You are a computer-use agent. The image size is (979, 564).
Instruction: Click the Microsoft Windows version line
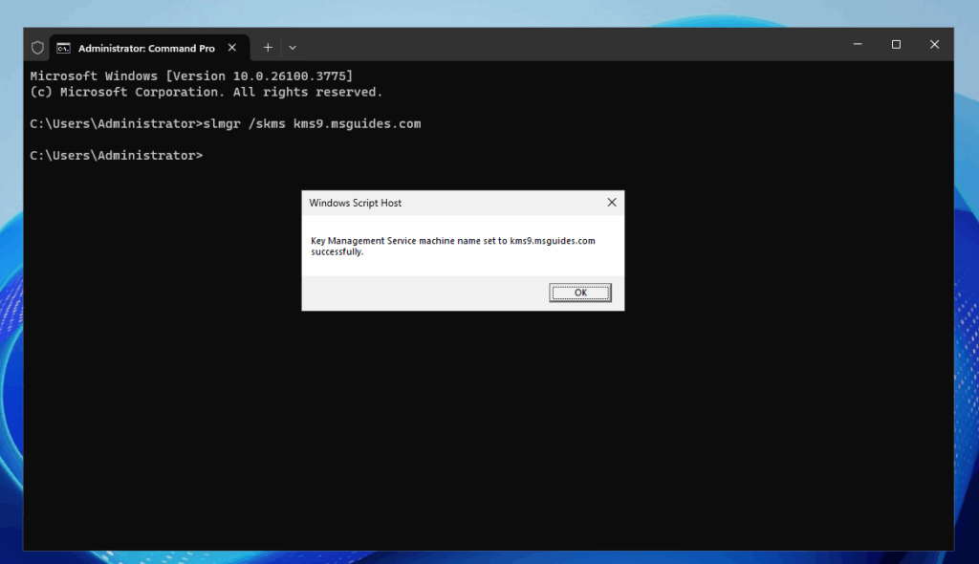[191, 76]
